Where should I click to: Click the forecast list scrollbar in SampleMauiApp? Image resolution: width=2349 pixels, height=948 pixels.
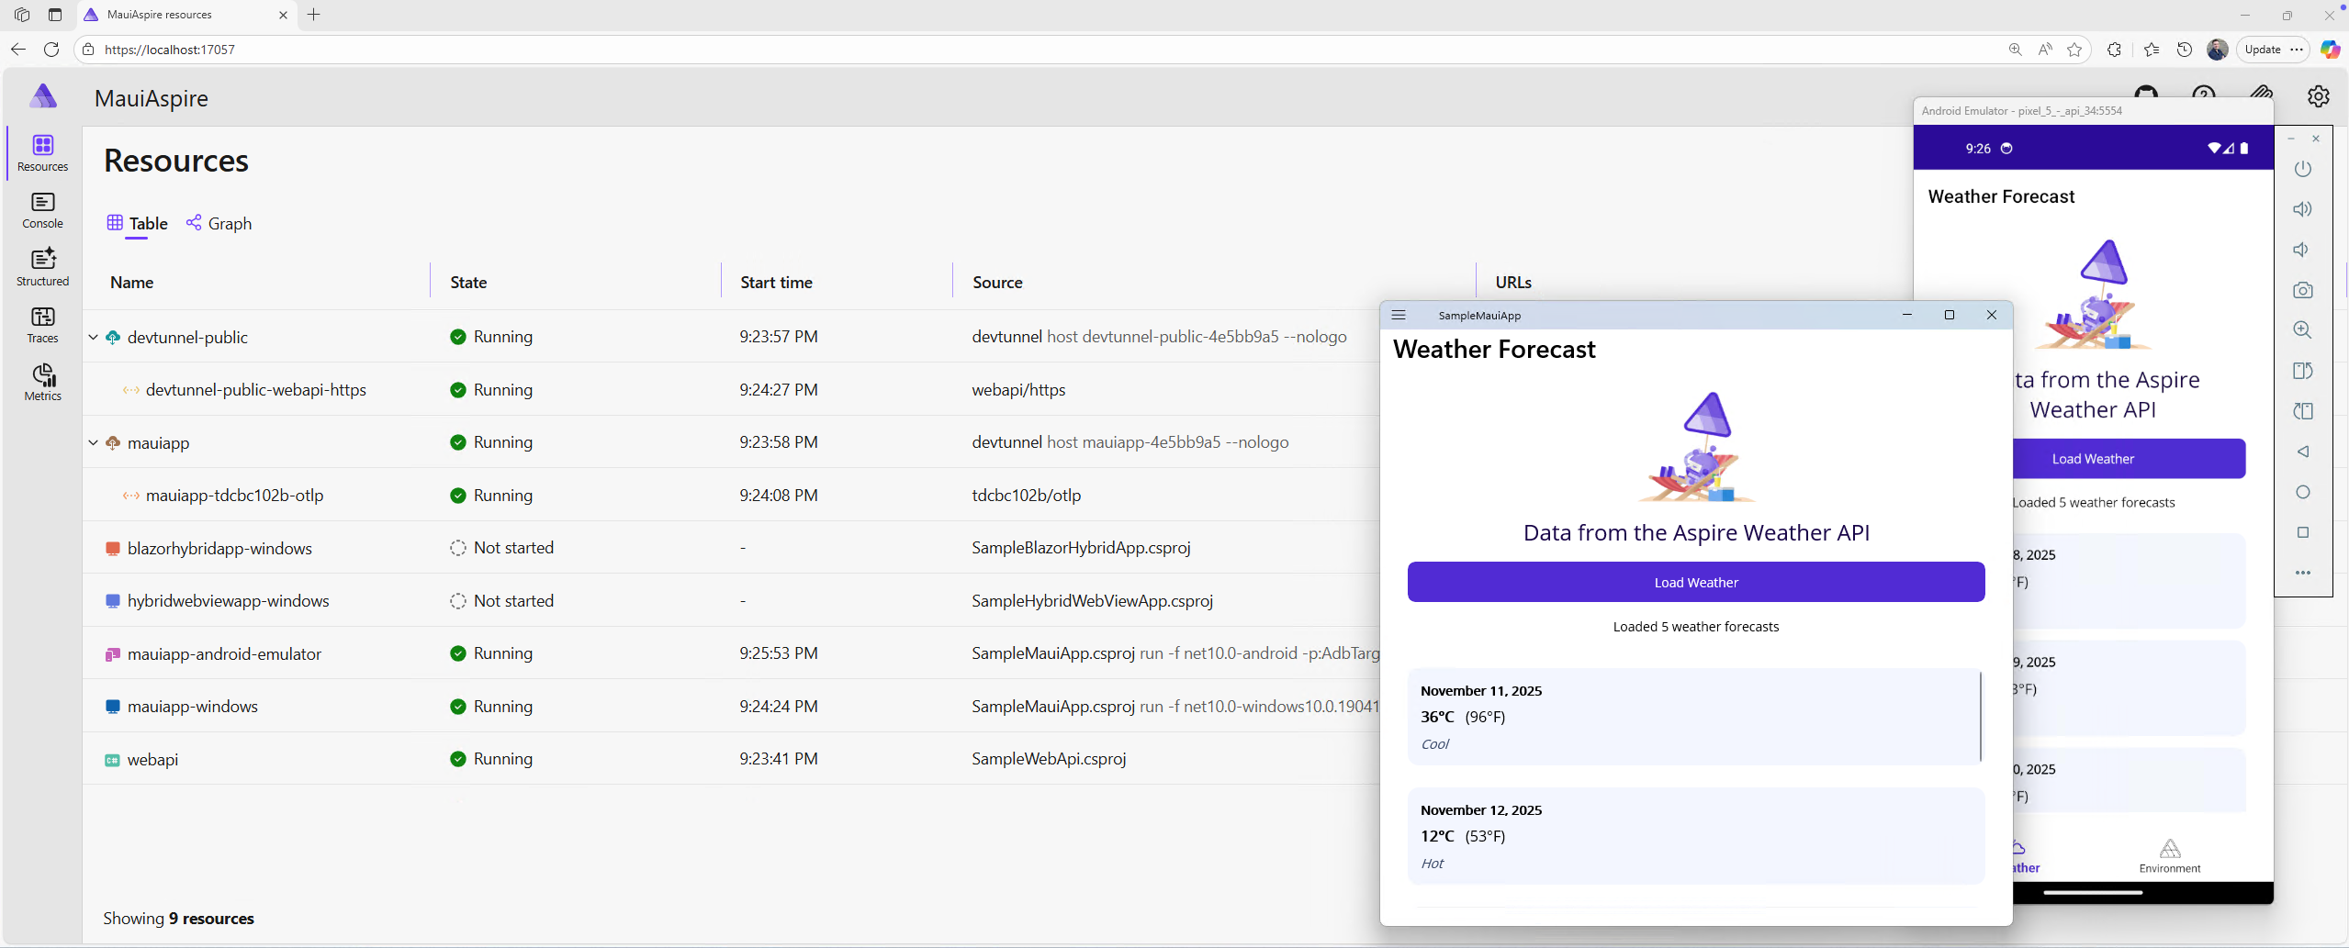[x=1980, y=717]
